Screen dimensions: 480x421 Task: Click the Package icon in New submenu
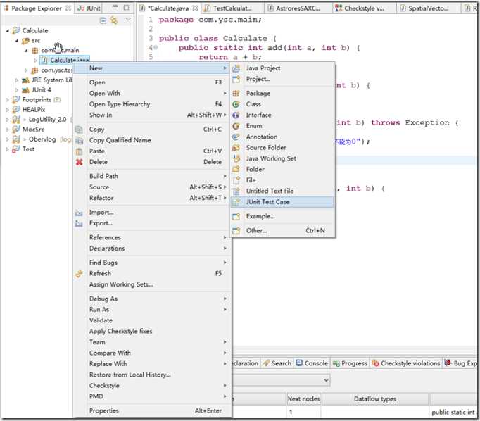(x=236, y=93)
